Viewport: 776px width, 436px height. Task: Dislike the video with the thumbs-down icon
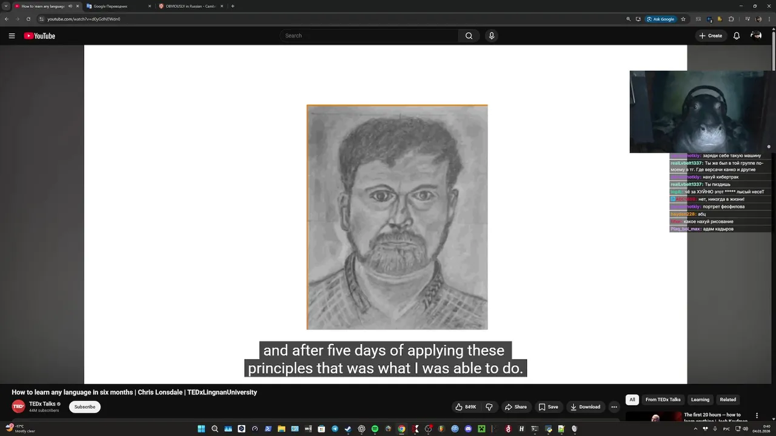(x=489, y=407)
